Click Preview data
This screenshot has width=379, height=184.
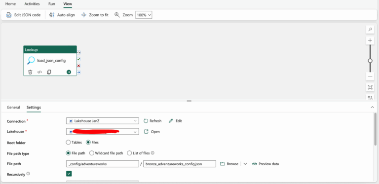(x=265, y=164)
